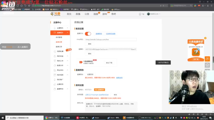This screenshot has width=214, height=120.
Task: Click the Douyu logo in site header
Action: 55,14
